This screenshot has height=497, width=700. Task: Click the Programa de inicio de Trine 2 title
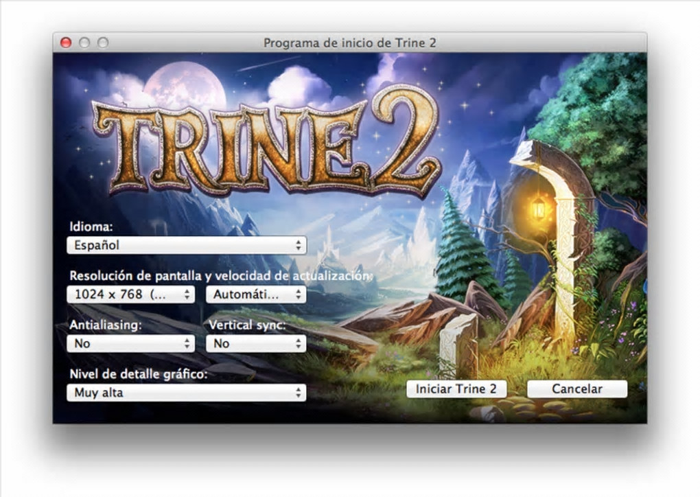coord(349,43)
